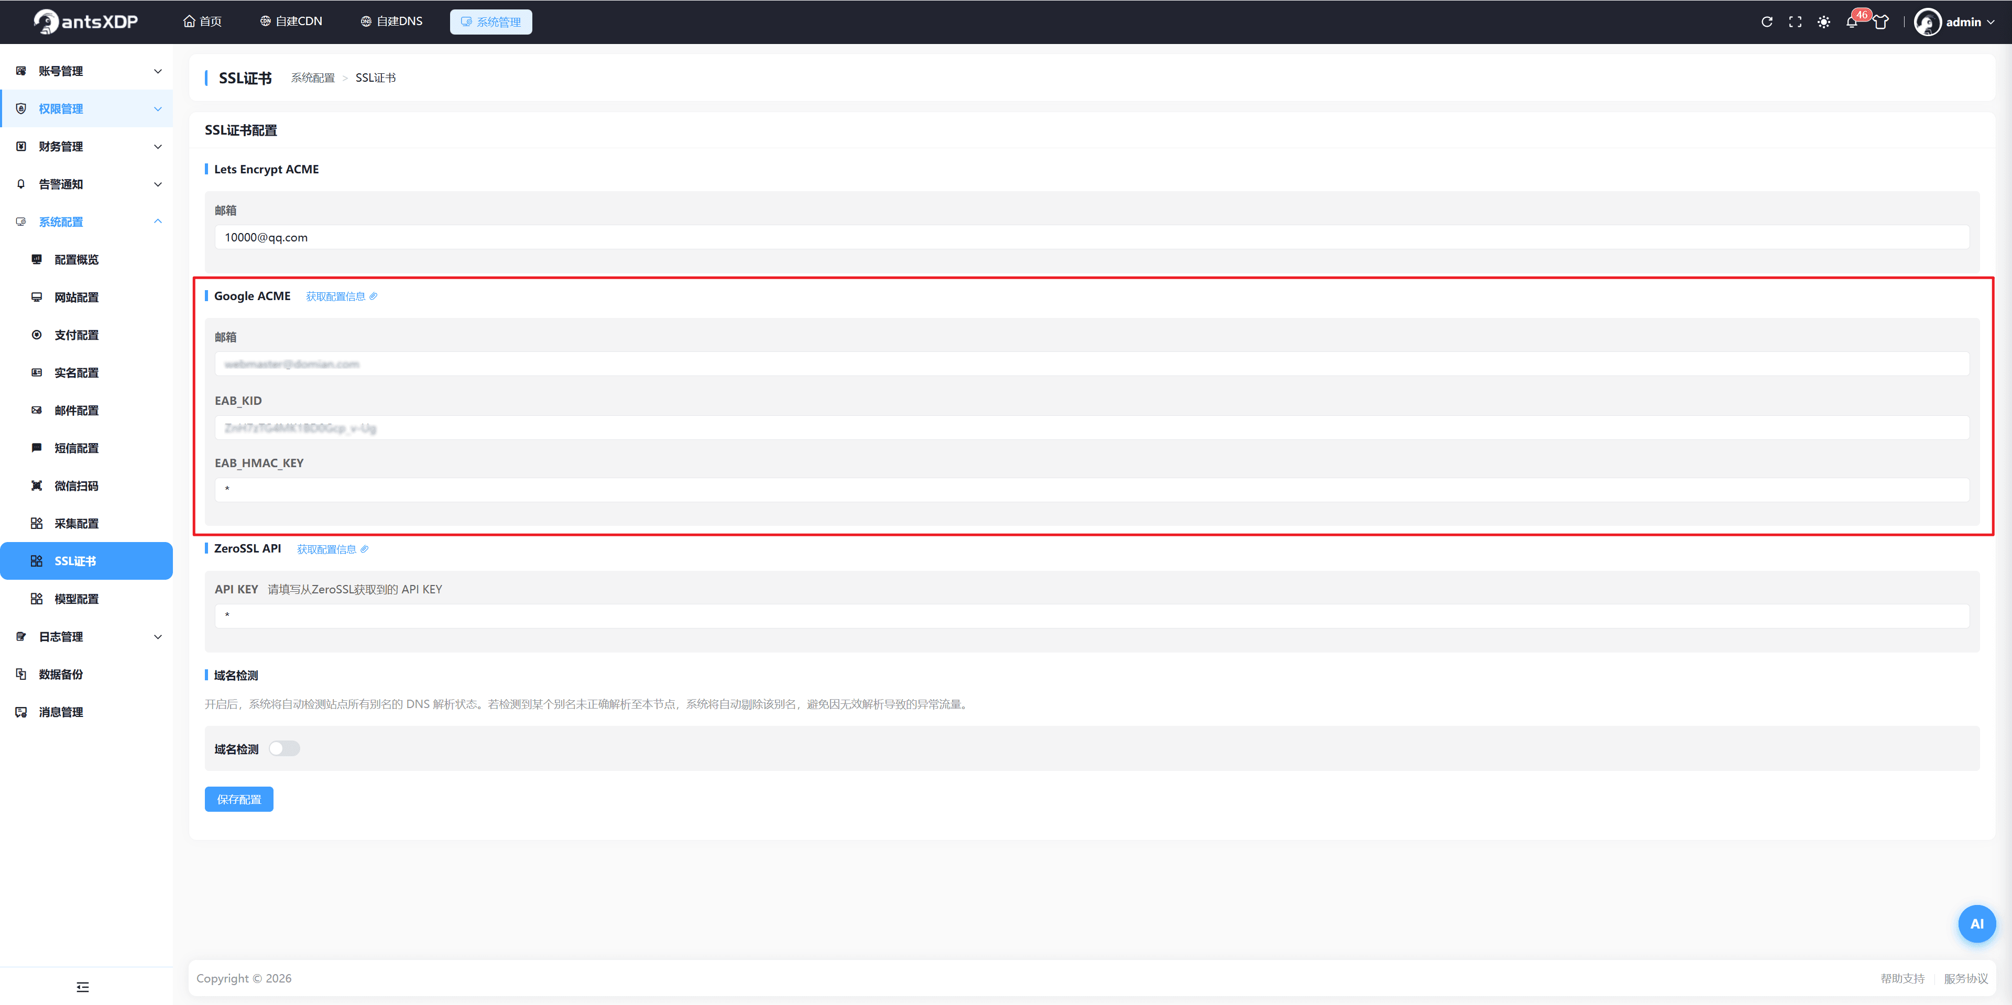Screen dimensions: 2012x1005
Task: Select 系统管理 top tab
Action: click(490, 22)
